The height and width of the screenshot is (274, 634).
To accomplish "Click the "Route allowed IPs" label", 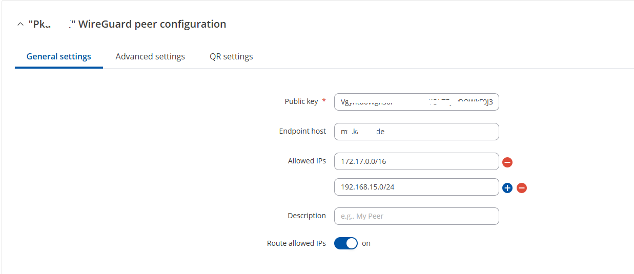I will [296, 243].
